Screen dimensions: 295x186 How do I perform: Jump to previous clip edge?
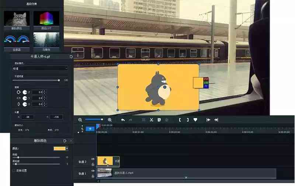(x=208, y=120)
